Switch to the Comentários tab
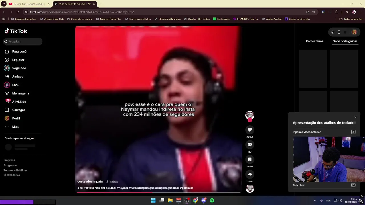365x205 pixels. coord(315,41)
